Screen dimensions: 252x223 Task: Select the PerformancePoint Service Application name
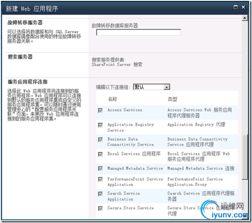click(x=135, y=182)
